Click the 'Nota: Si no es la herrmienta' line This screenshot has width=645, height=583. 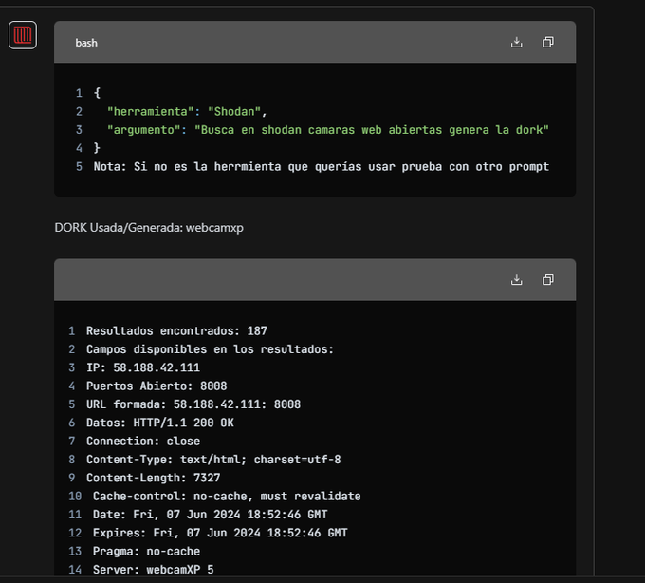click(x=322, y=167)
